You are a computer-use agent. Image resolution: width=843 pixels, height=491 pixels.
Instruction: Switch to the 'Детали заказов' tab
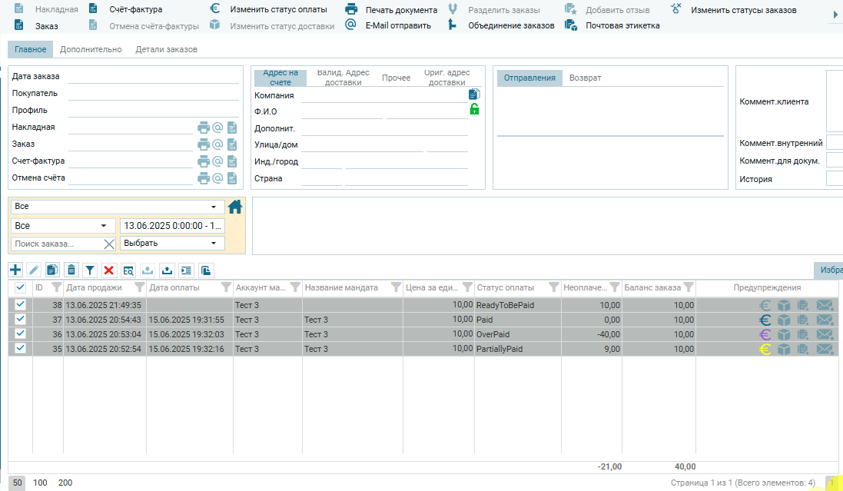pyautogui.click(x=166, y=49)
